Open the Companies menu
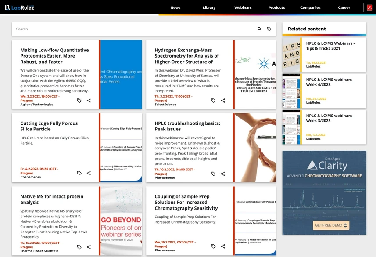The width and height of the screenshot is (376, 257). click(x=310, y=7)
